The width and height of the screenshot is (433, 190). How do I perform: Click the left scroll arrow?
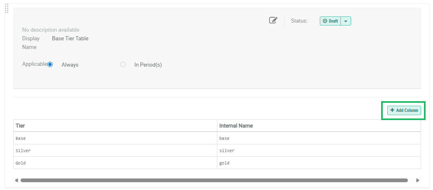(x=16, y=180)
